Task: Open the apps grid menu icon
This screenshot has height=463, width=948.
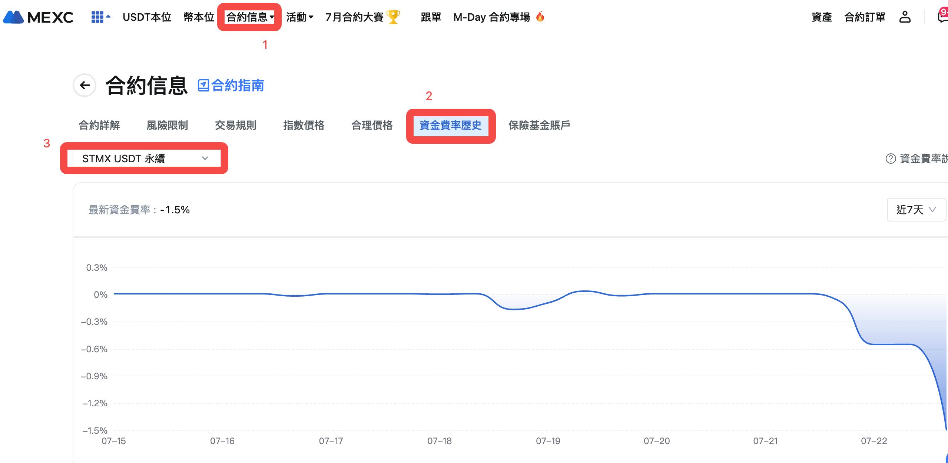Action: (x=97, y=17)
